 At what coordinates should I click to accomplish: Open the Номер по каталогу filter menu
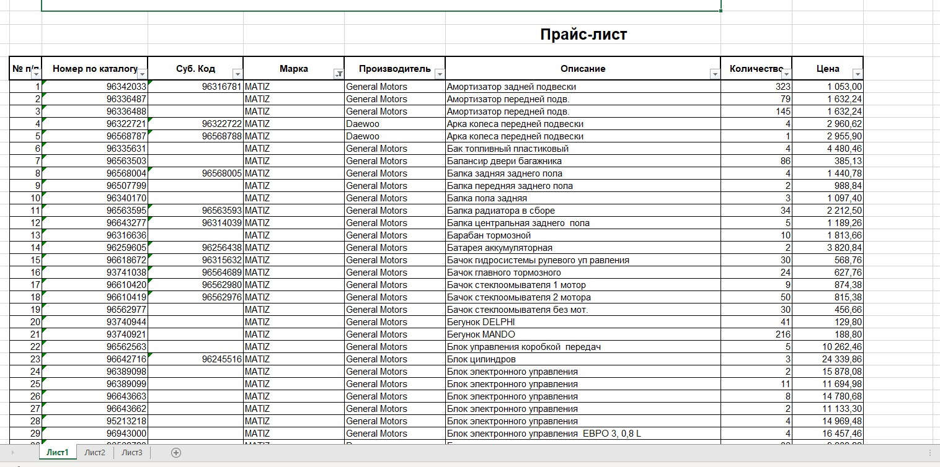[143, 72]
